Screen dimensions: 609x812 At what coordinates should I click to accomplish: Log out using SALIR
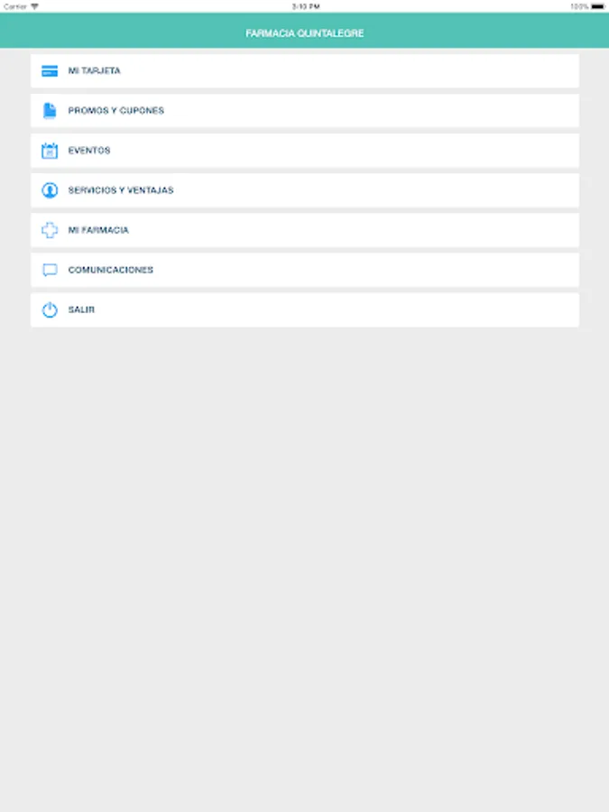305,310
